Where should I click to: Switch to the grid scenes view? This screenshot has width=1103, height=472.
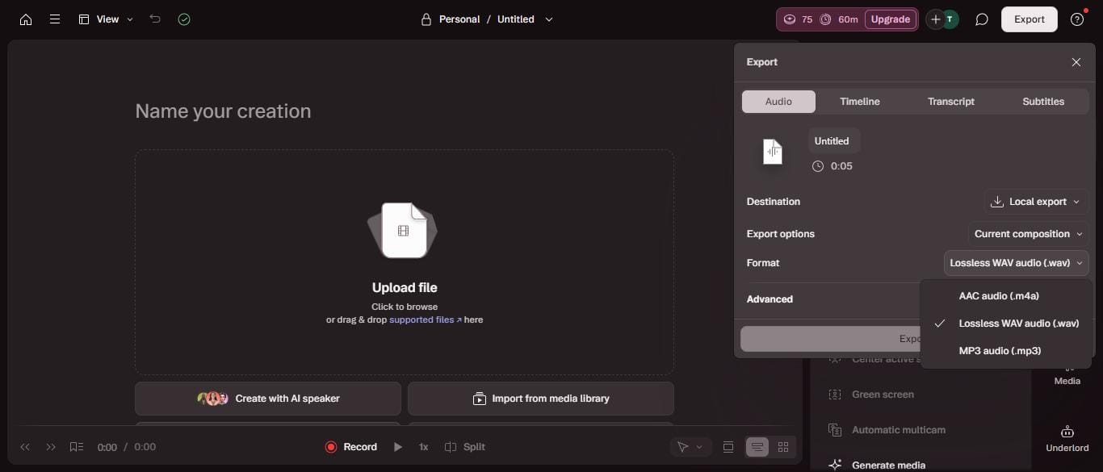(783, 447)
